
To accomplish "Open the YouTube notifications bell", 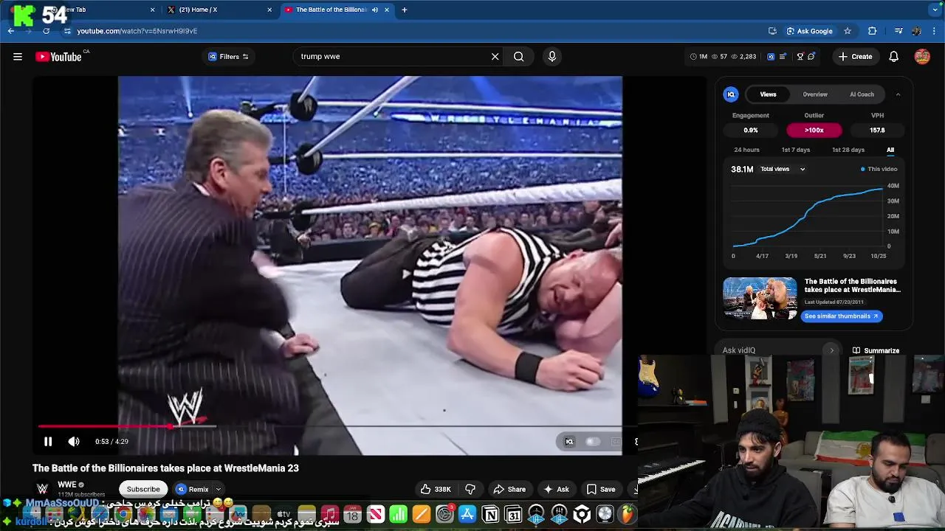I will [893, 57].
